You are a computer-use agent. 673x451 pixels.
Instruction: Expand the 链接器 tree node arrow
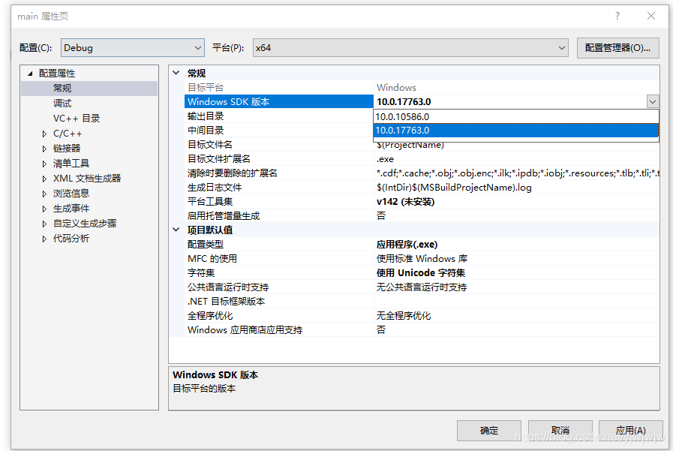coord(44,149)
